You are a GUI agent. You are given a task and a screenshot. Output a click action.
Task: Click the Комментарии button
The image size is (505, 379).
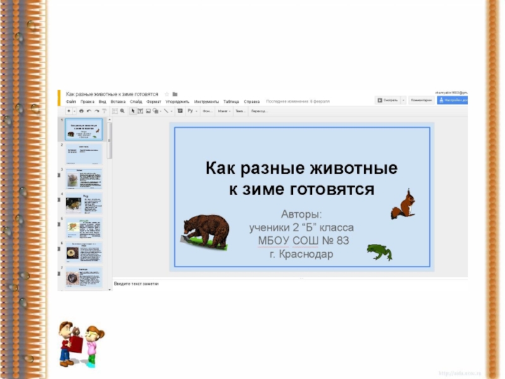tap(420, 100)
